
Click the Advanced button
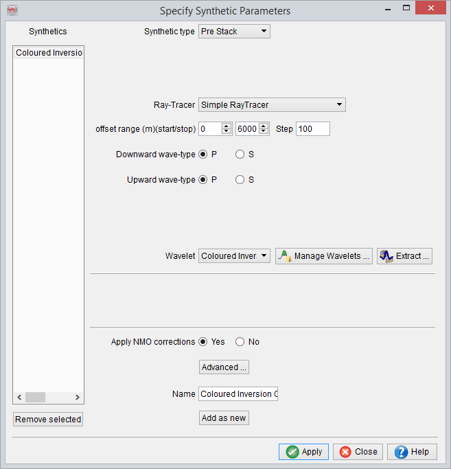point(224,367)
